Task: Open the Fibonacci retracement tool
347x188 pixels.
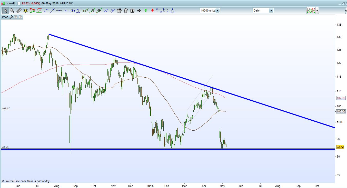Action: (x=92, y=11)
